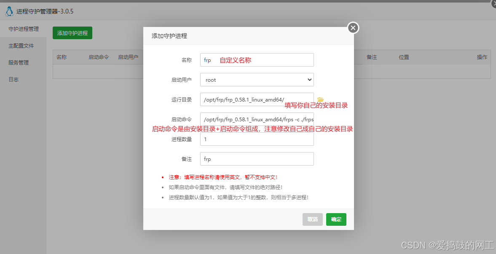Click the 位置 table column header

[x=404, y=57]
